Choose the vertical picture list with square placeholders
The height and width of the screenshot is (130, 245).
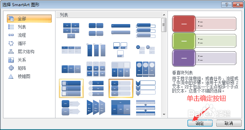[x=71, y=88]
